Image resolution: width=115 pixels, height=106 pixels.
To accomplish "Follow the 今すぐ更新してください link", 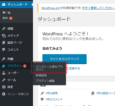I will [x=98, y=8].
